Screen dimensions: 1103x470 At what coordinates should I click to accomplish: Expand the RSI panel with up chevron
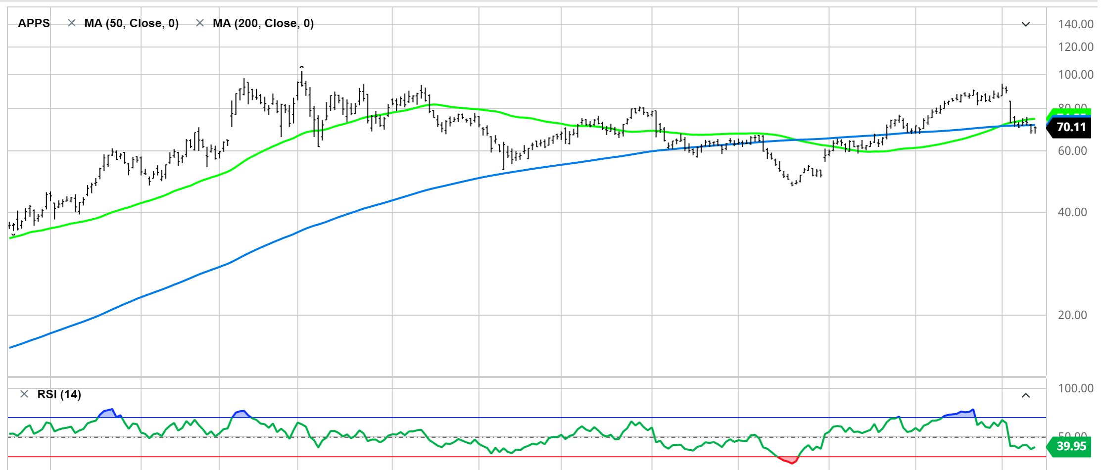pos(1026,395)
